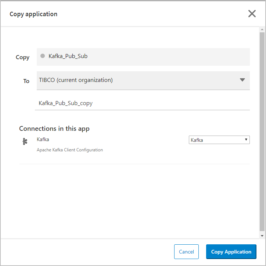The width and height of the screenshot is (266, 266).
Task: Click the Copy Application button
Action: click(231, 252)
